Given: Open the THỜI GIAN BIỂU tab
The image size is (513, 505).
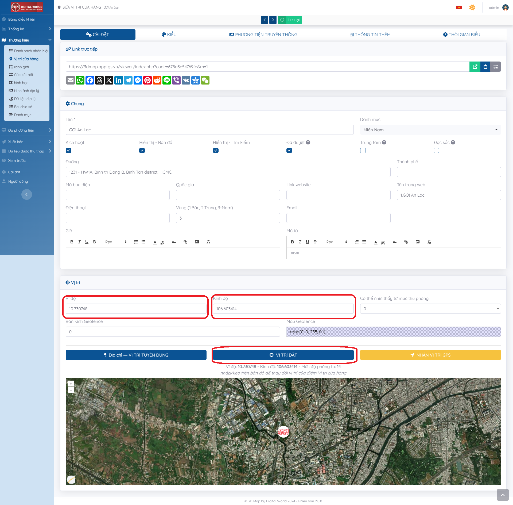Looking at the screenshot, I should (461, 35).
